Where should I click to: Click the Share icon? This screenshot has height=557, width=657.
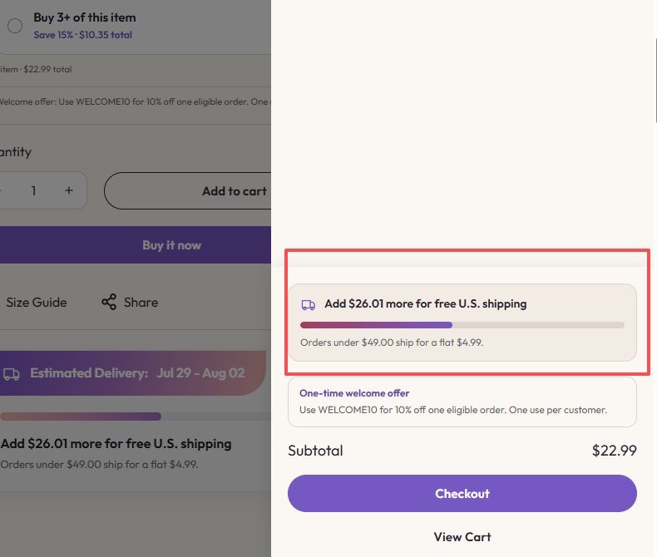pyautogui.click(x=109, y=302)
